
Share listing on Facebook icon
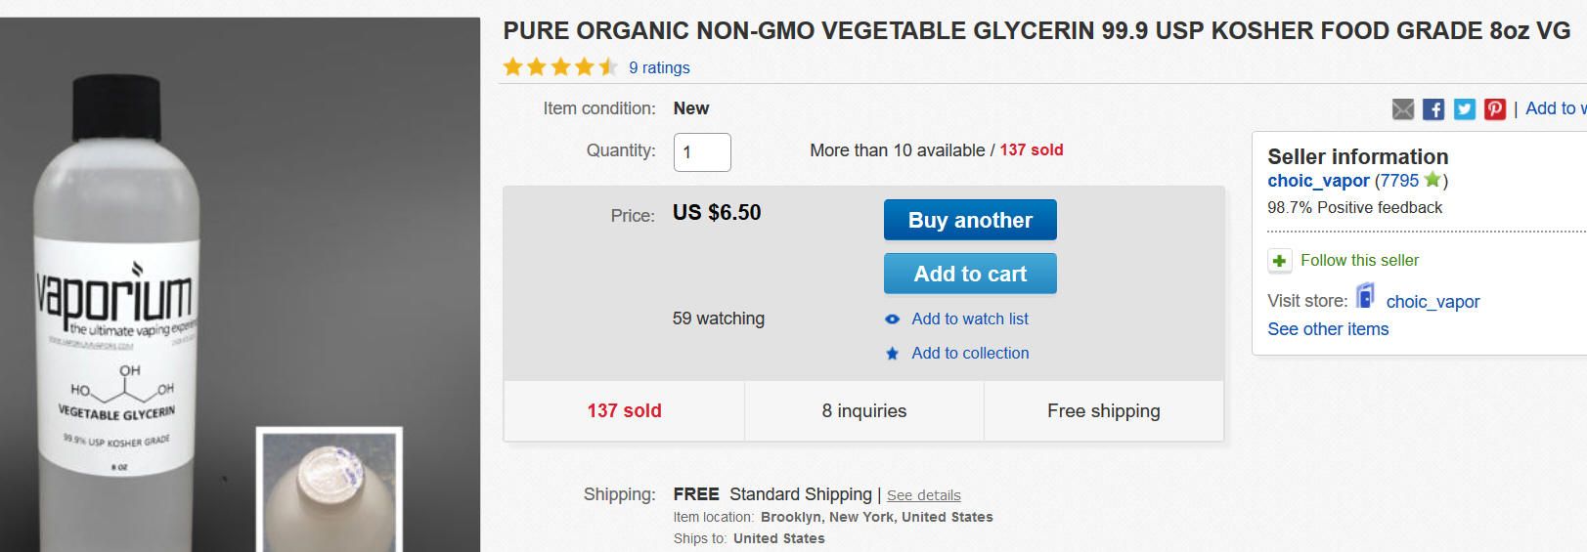coord(1433,109)
